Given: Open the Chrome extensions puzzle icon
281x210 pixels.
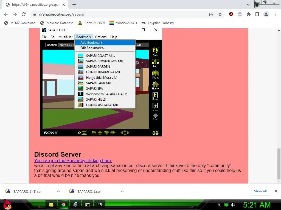Looking at the screenshot, I should [249, 14].
